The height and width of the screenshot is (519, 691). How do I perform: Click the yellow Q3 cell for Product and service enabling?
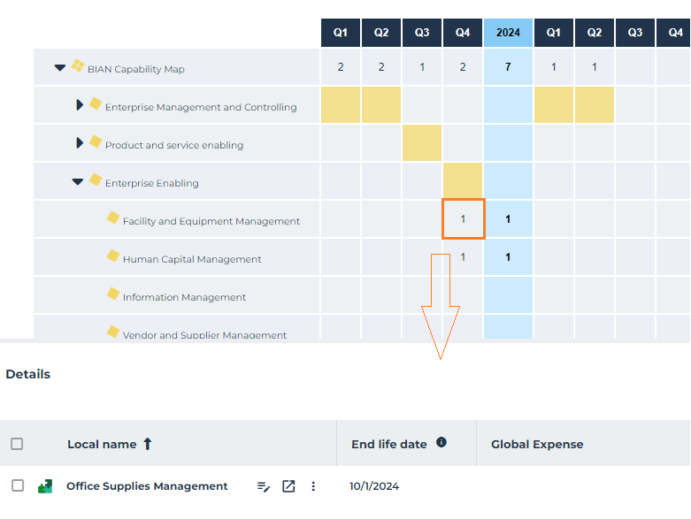coord(422,143)
